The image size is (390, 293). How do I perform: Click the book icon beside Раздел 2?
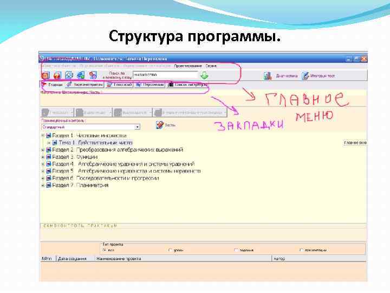[49, 150]
